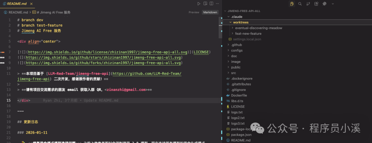Close the README.md editor tab

coord(31,4)
